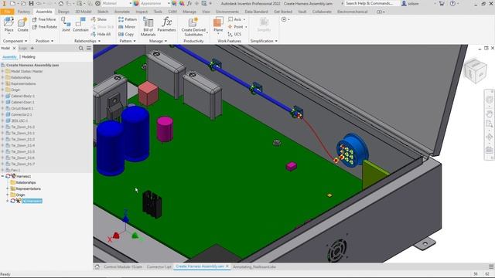Click the search icon in Model browser
This screenshot has width=495, height=278.
81,48
